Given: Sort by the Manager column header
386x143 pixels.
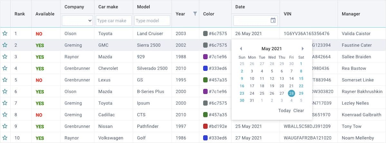Looking at the screenshot, I should (351, 14).
